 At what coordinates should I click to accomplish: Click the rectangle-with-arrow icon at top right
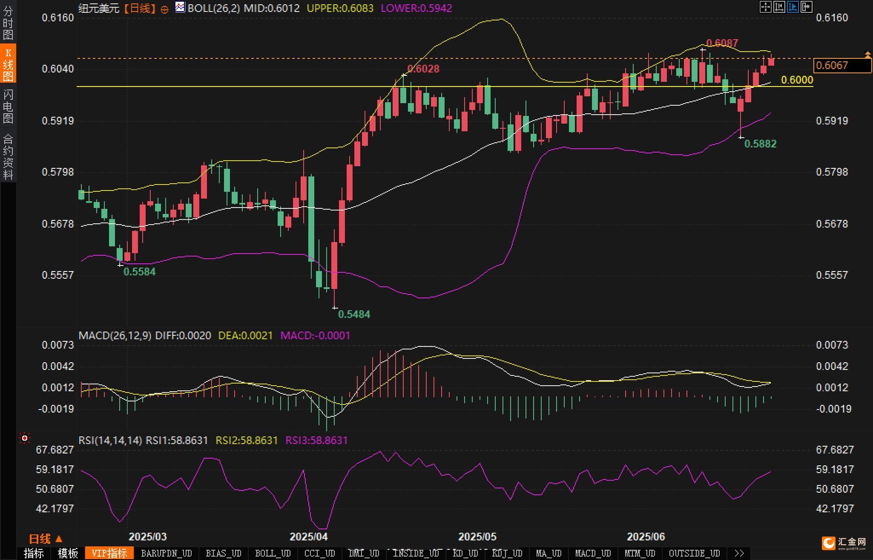[806, 7]
